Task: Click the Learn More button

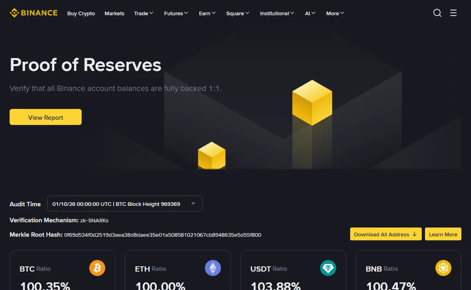Action: click(443, 234)
